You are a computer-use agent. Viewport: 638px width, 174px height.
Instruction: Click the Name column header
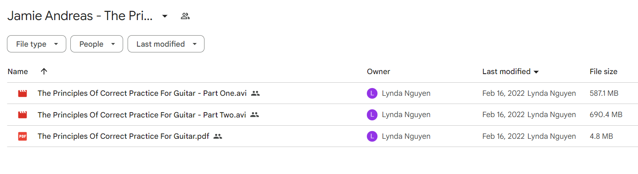point(18,72)
